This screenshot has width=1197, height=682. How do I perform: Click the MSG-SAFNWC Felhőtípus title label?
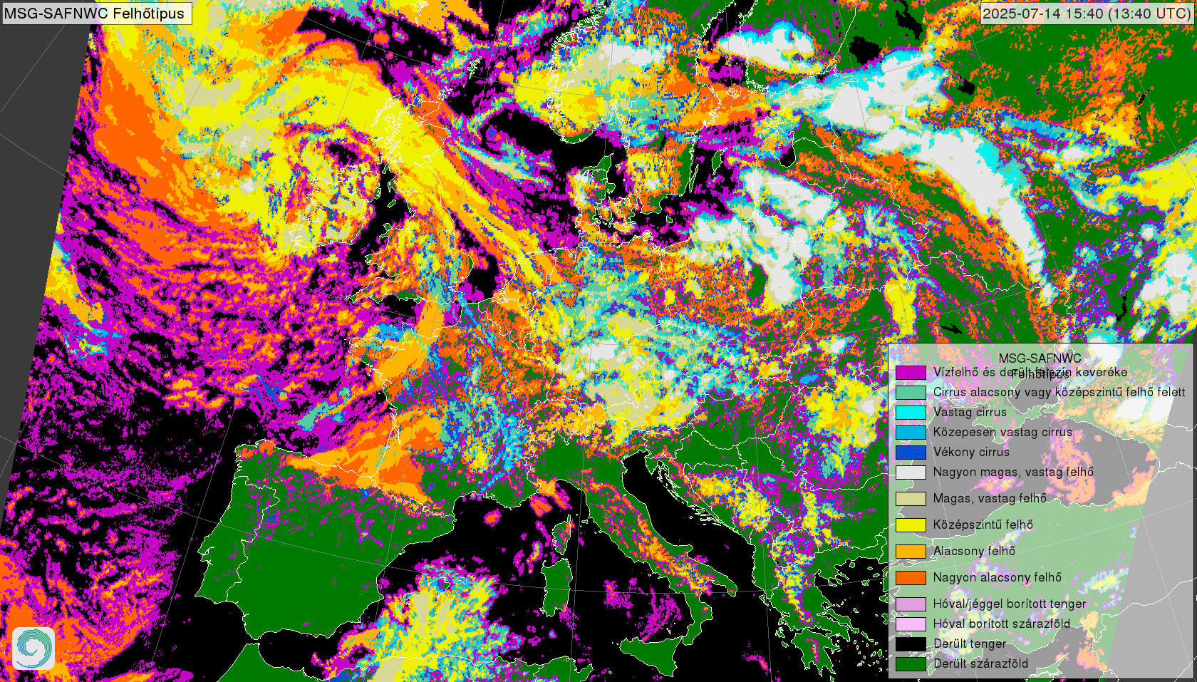pos(96,13)
